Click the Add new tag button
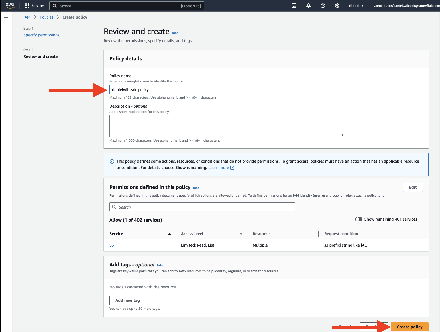 coord(127,300)
